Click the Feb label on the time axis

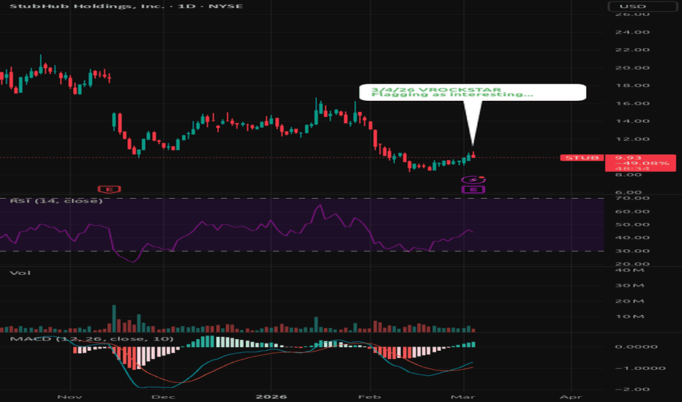pos(370,397)
